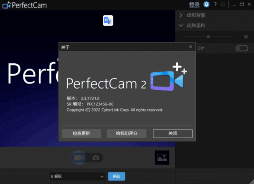The height and width of the screenshot is (184, 254).
Task: Switch to photo snapshot camera icon
Action: coord(96,157)
